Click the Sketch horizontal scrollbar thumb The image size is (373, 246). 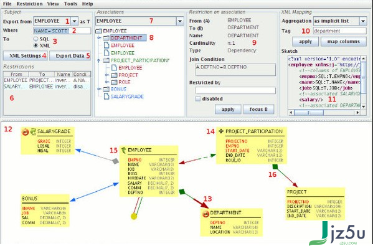point(309,112)
